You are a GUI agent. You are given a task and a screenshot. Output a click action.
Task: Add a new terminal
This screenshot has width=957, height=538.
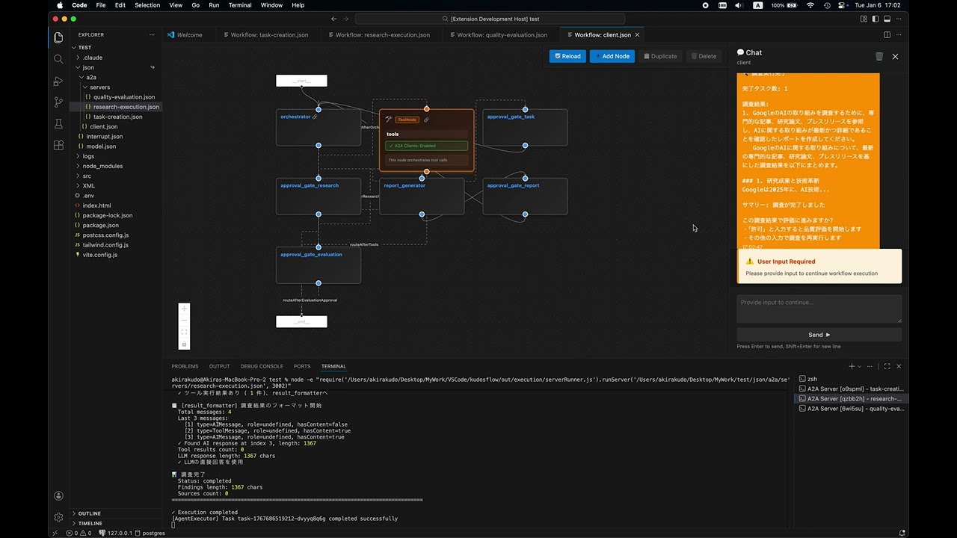click(852, 366)
